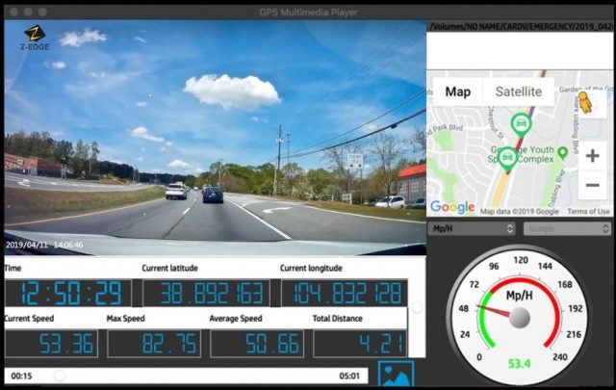The height and width of the screenshot is (390, 616).
Task: Open the Google map provider dropdown
Action: coord(567,228)
